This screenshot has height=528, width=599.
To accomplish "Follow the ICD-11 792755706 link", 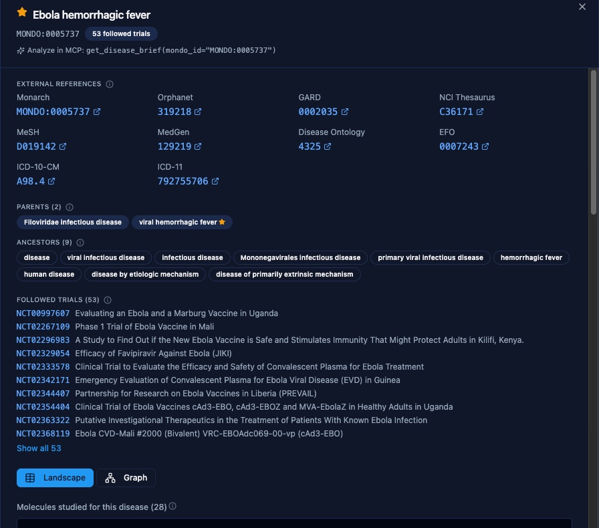I will tap(183, 181).
